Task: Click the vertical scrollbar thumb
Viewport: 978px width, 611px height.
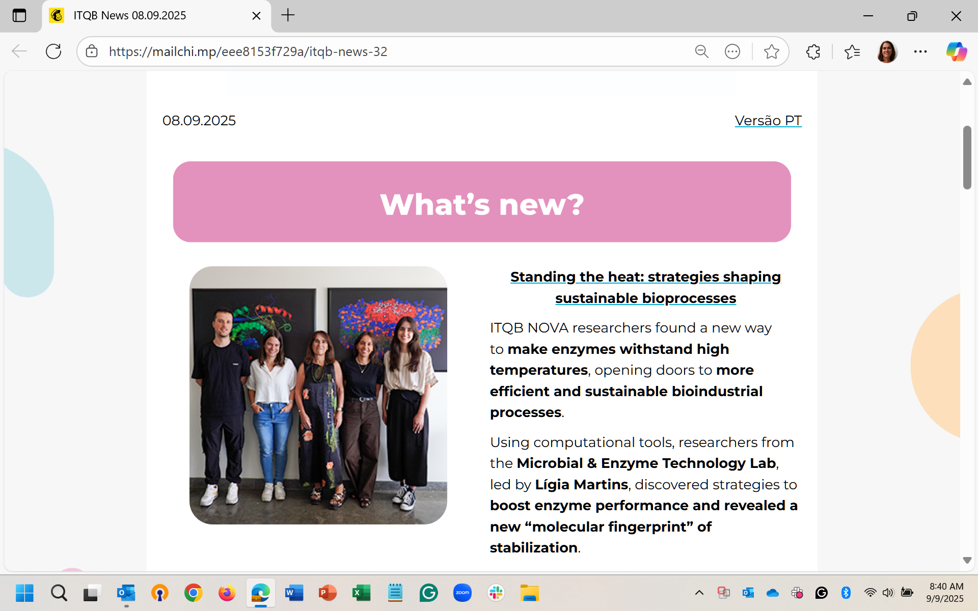Action: (967, 158)
